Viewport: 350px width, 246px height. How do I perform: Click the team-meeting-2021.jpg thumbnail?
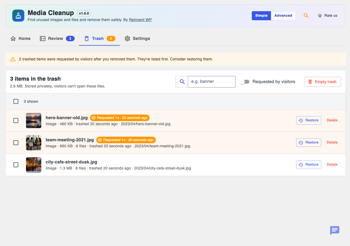pyautogui.click(x=34, y=143)
